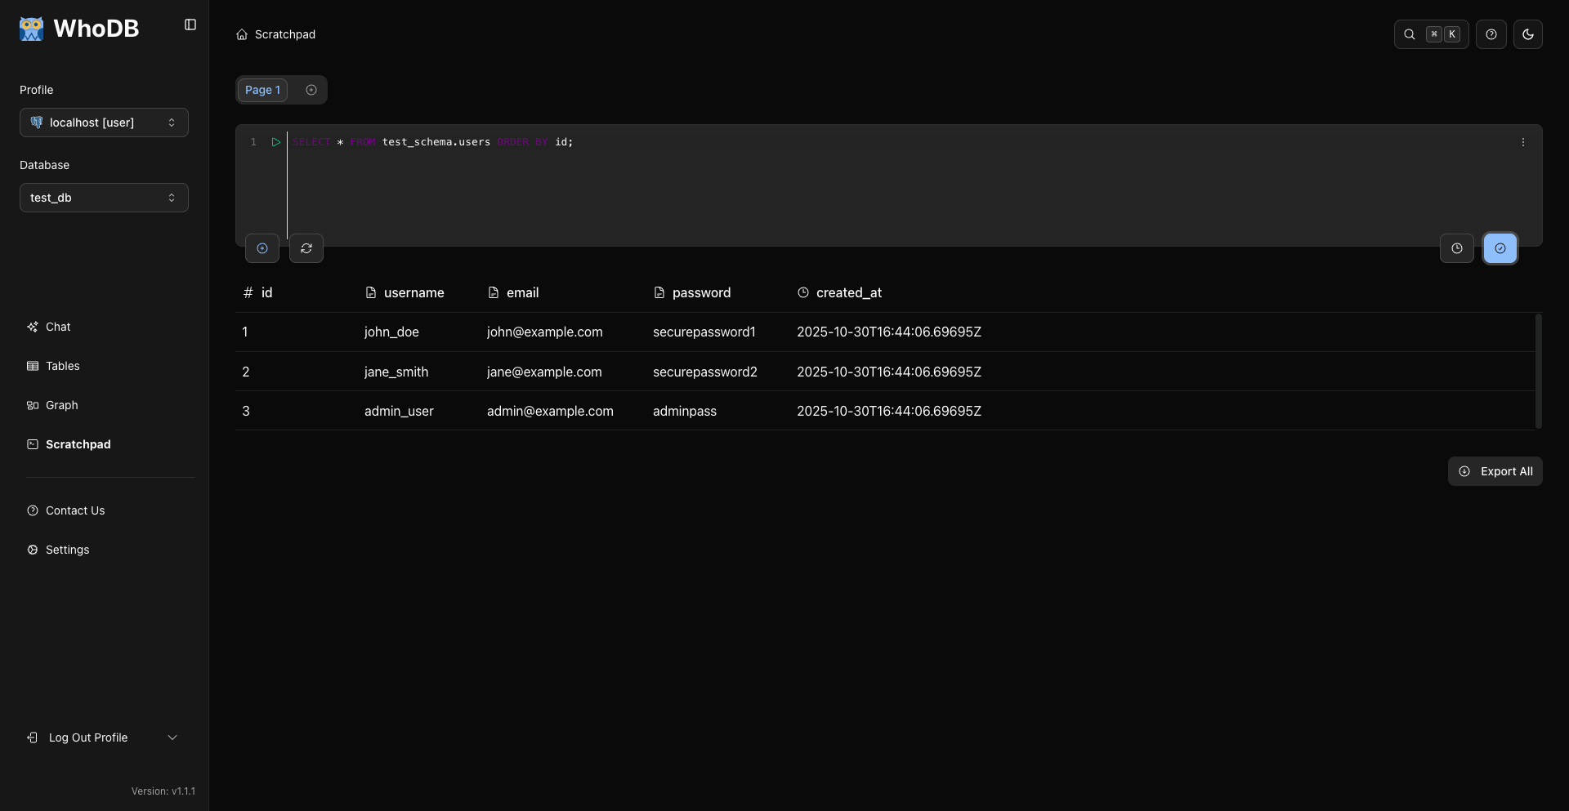Click the circled arrow icon below the editor

pyautogui.click(x=261, y=248)
